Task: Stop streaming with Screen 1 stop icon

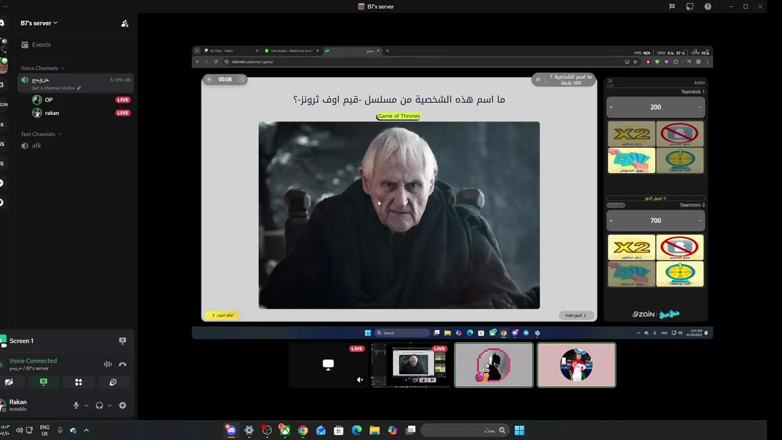Action: point(122,341)
